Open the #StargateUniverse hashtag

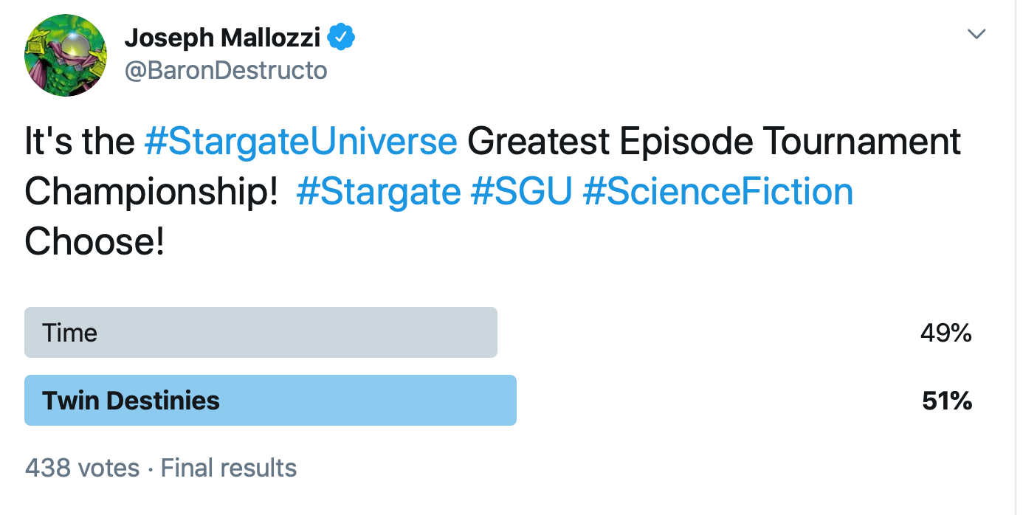point(300,142)
